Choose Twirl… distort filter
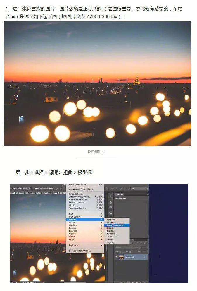Viewport: 197px width, 291px height. (x=117, y=237)
